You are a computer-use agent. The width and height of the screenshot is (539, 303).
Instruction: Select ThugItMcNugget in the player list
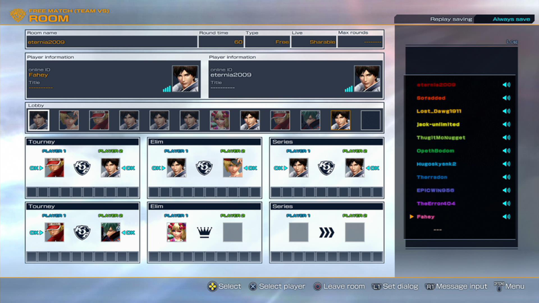pyautogui.click(x=441, y=137)
